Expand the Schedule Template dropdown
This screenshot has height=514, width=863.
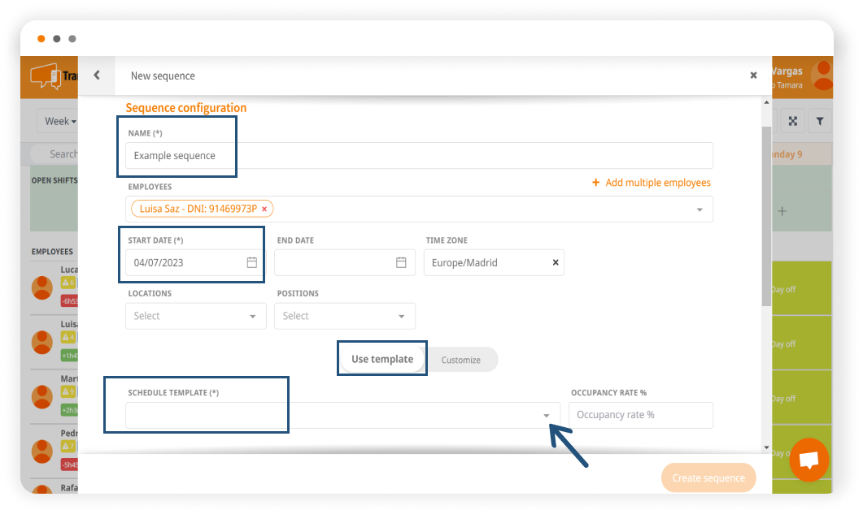click(547, 416)
